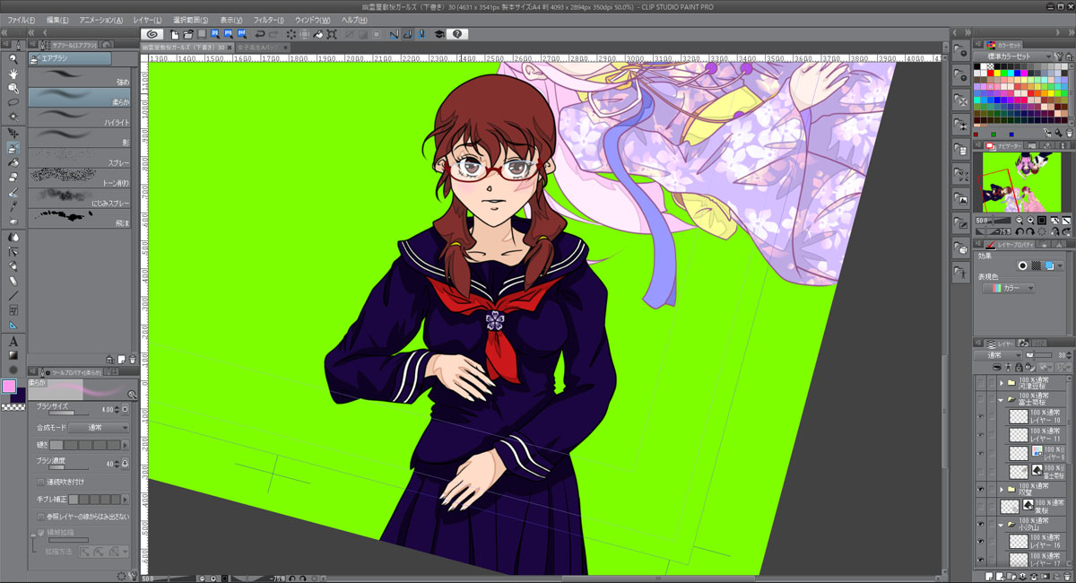Open the 表現色 カラー dropdown
The height and width of the screenshot is (583, 1076).
pyautogui.click(x=1009, y=288)
